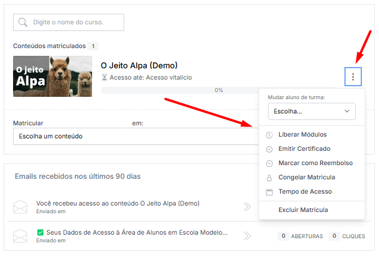Click the minus circle icon beside Marcar como Reembolso
Screen dimensions: 379x256
click(269, 163)
